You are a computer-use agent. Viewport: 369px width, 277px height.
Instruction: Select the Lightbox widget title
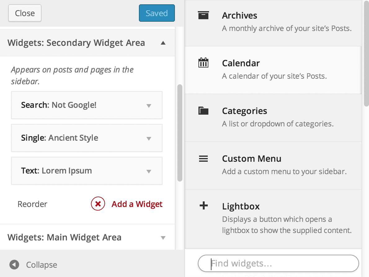click(241, 206)
